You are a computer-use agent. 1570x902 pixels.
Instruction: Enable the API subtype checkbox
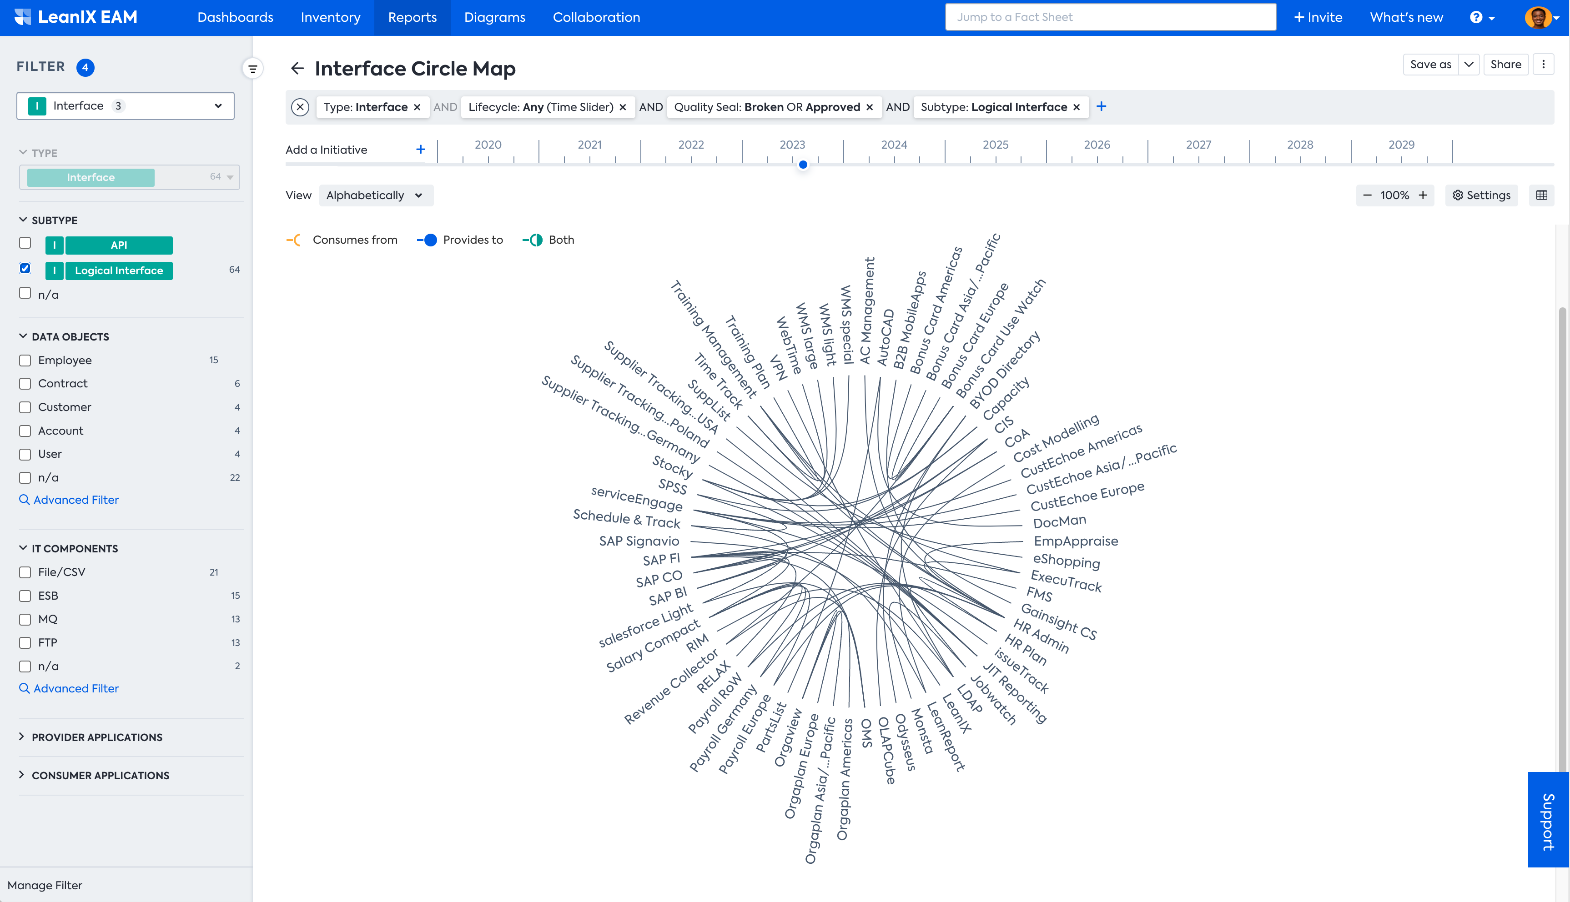(x=25, y=243)
